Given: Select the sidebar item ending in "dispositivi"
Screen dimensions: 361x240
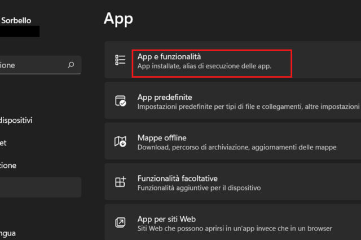Looking at the screenshot, I should tap(17, 120).
